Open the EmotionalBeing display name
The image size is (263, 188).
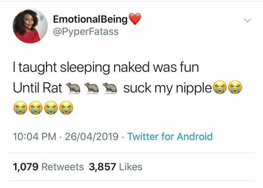tap(90, 19)
